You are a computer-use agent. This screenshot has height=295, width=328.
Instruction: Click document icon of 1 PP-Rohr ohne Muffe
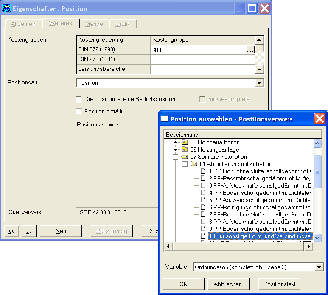[x=203, y=171]
